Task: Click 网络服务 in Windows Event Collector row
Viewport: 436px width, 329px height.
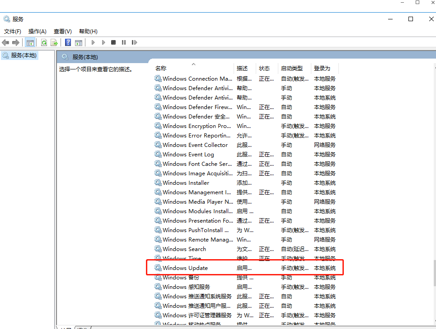Action: click(x=325, y=145)
